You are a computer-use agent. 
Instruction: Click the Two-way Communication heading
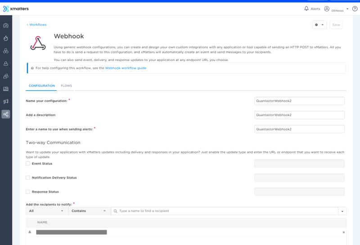[x=53, y=143]
